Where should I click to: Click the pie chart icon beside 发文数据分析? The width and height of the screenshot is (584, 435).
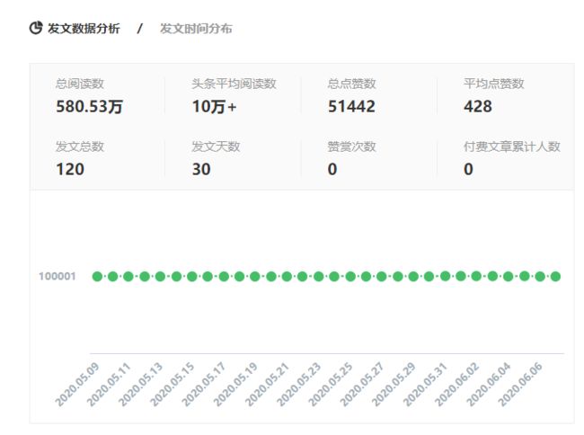pos(36,28)
